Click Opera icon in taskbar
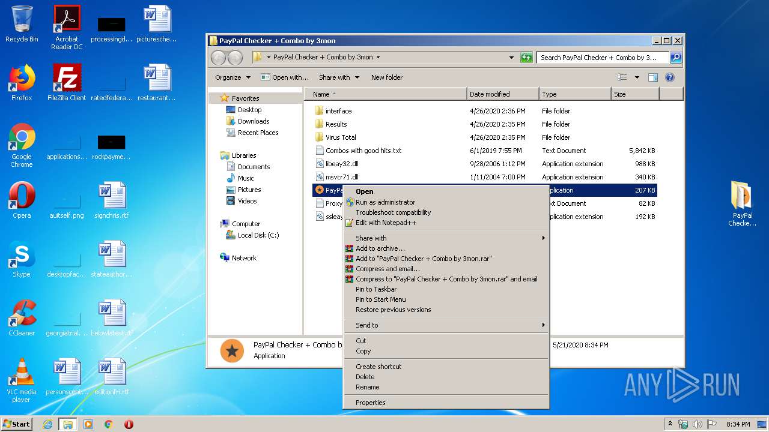The width and height of the screenshot is (769, 432). click(129, 424)
